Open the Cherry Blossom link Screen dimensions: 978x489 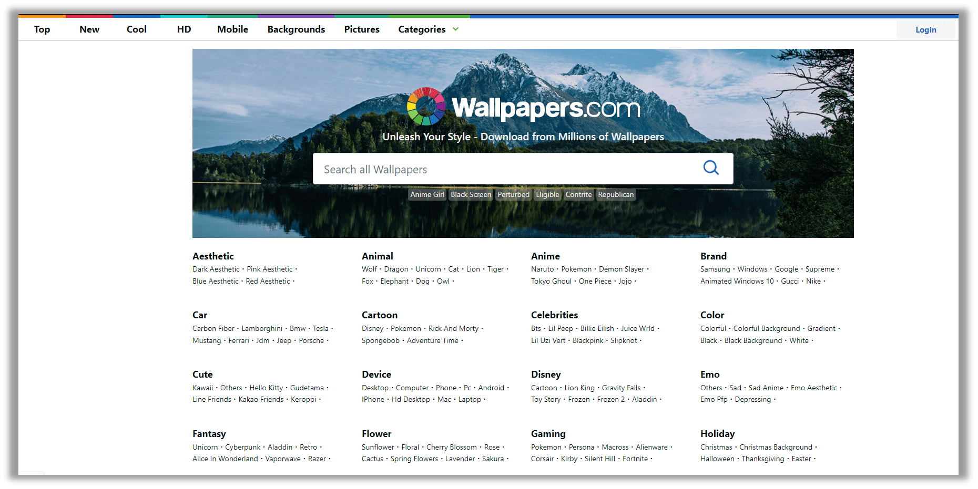[452, 448]
